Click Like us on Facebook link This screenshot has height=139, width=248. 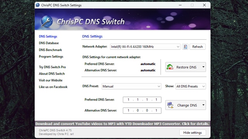click(x=53, y=87)
